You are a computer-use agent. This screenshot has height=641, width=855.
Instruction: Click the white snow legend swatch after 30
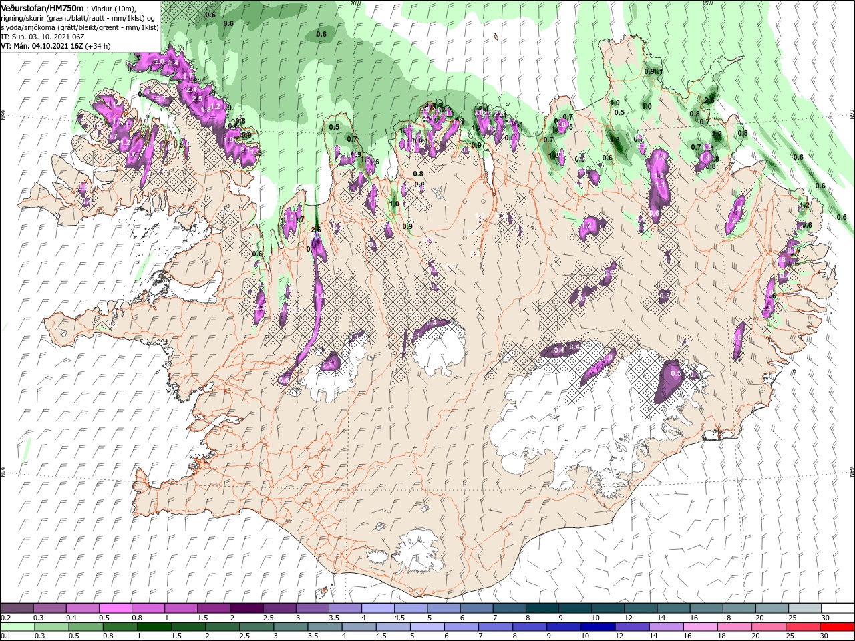coord(836,608)
